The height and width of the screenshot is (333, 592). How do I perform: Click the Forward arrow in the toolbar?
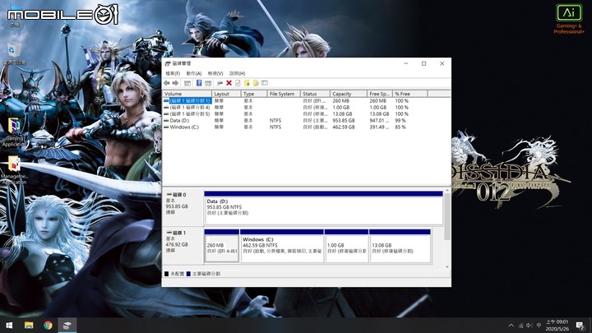tap(175, 83)
